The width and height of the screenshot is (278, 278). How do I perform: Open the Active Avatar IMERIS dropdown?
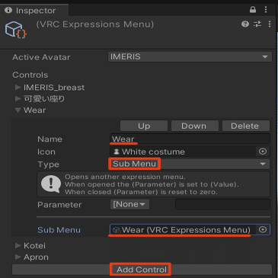point(190,56)
